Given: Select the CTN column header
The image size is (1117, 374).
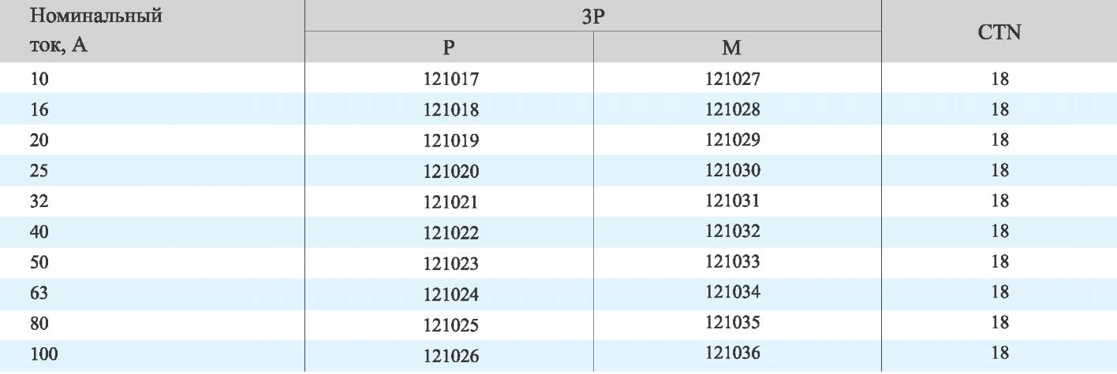Looking at the screenshot, I should [999, 32].
